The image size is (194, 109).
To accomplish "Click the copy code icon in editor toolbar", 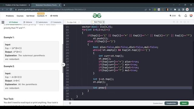I will click(x=174, y=22).
